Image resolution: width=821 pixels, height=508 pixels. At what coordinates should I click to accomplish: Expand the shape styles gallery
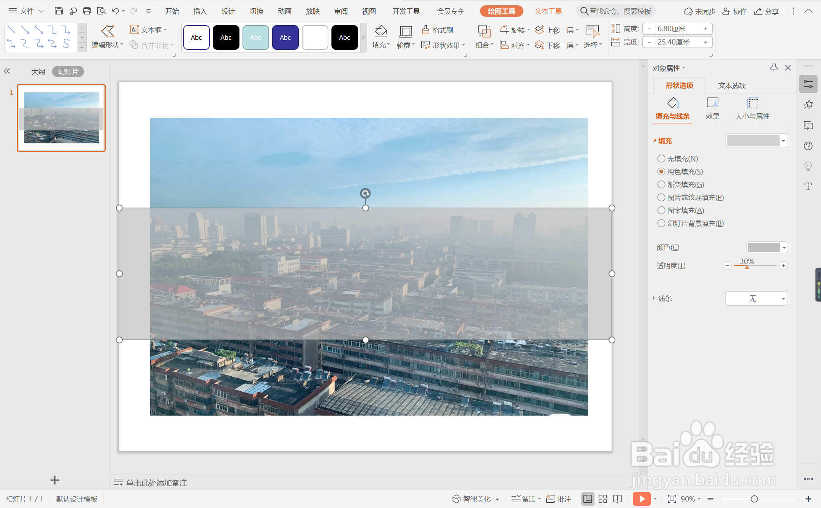pyautogui.click(x=363, y=38)
